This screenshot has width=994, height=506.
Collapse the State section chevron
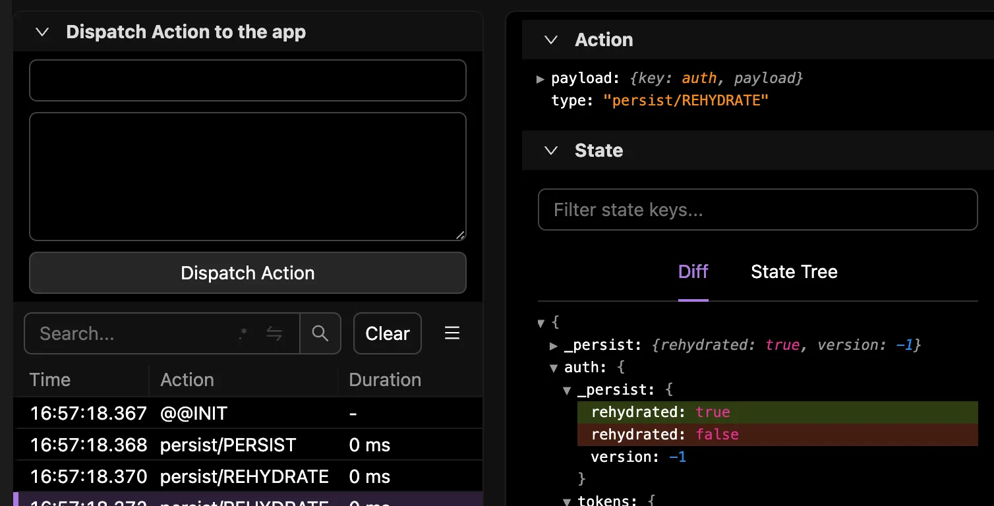(551, 150)
